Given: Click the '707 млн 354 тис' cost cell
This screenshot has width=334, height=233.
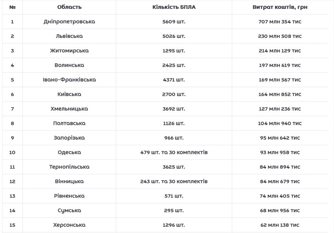Looking at the screenshot, I should coord(280,22).
